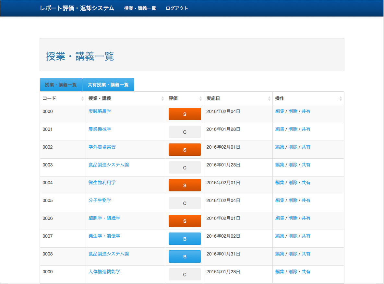Sort table by コード column arrows

[82, 99]
